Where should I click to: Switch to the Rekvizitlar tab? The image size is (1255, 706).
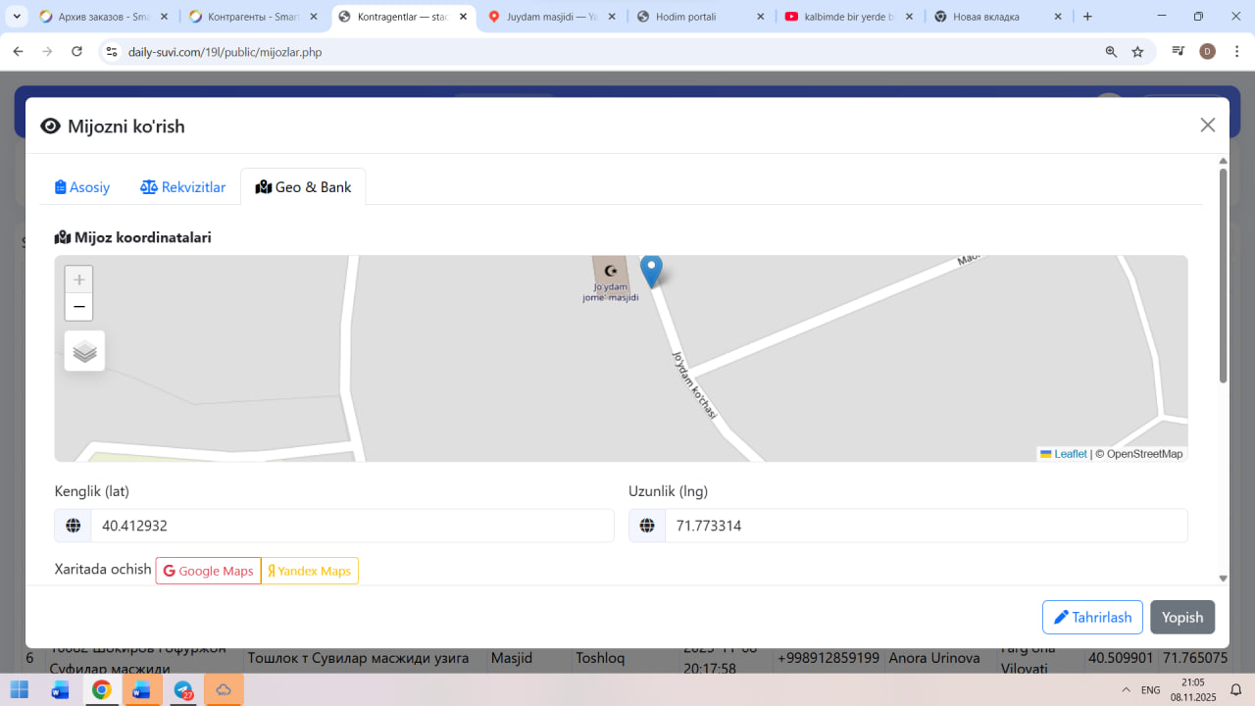coord(183,187)
